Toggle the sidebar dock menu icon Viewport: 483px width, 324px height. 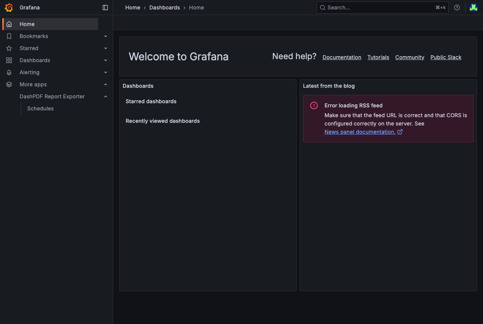point(105,8)
